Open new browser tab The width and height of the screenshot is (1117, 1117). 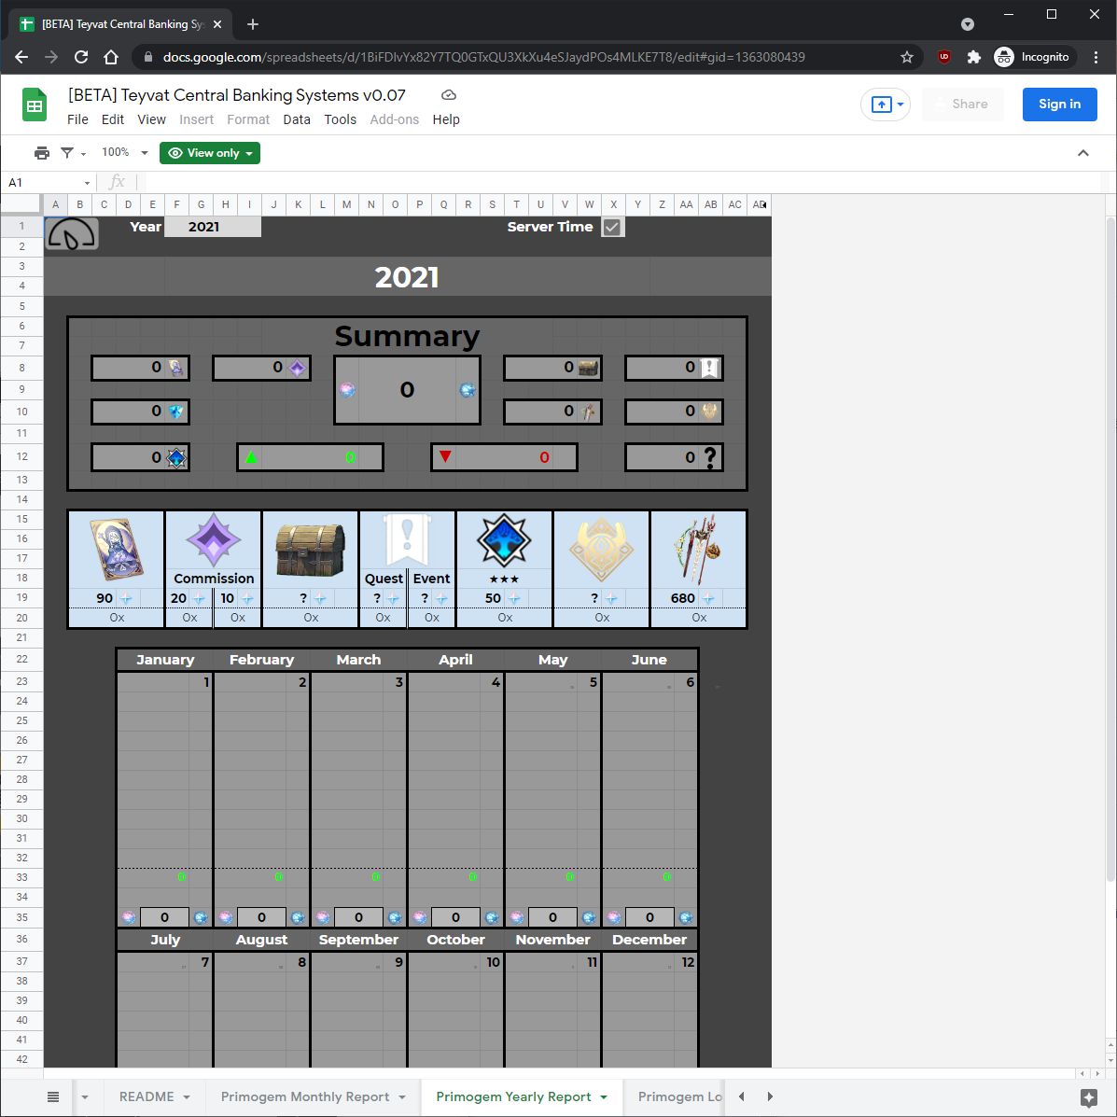(x=252, y=24)
